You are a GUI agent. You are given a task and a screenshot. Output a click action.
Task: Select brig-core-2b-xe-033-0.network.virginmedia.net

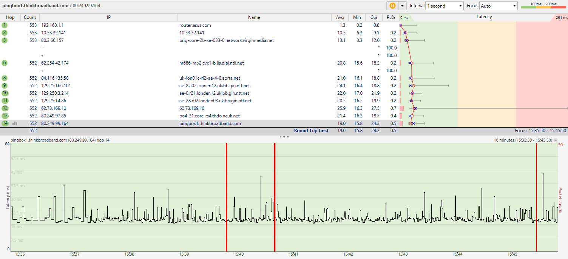coord(227,40)
